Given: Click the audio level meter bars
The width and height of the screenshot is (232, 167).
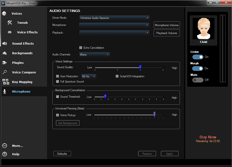Looking at the screenshot, I should click(x=223, y=49).
